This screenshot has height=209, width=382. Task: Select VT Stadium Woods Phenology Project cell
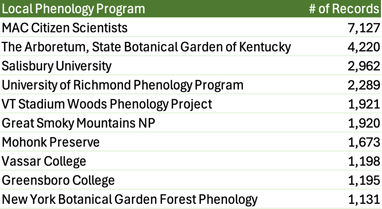click(x=107, y=104)
